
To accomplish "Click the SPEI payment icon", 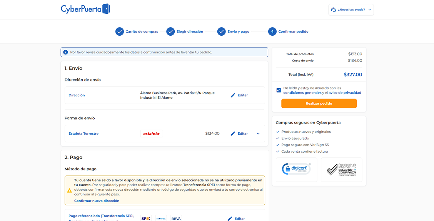I will 146,218.
